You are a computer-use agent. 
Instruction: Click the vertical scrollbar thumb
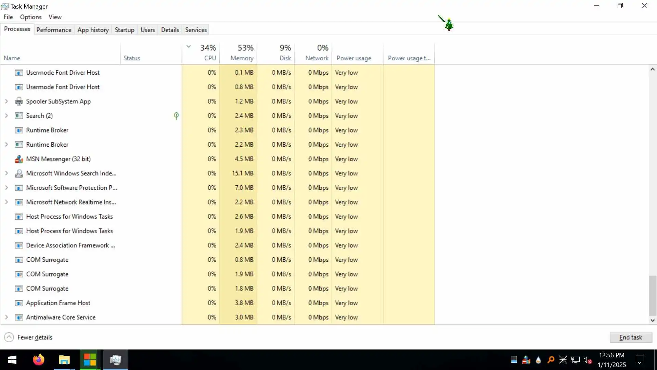652,295
